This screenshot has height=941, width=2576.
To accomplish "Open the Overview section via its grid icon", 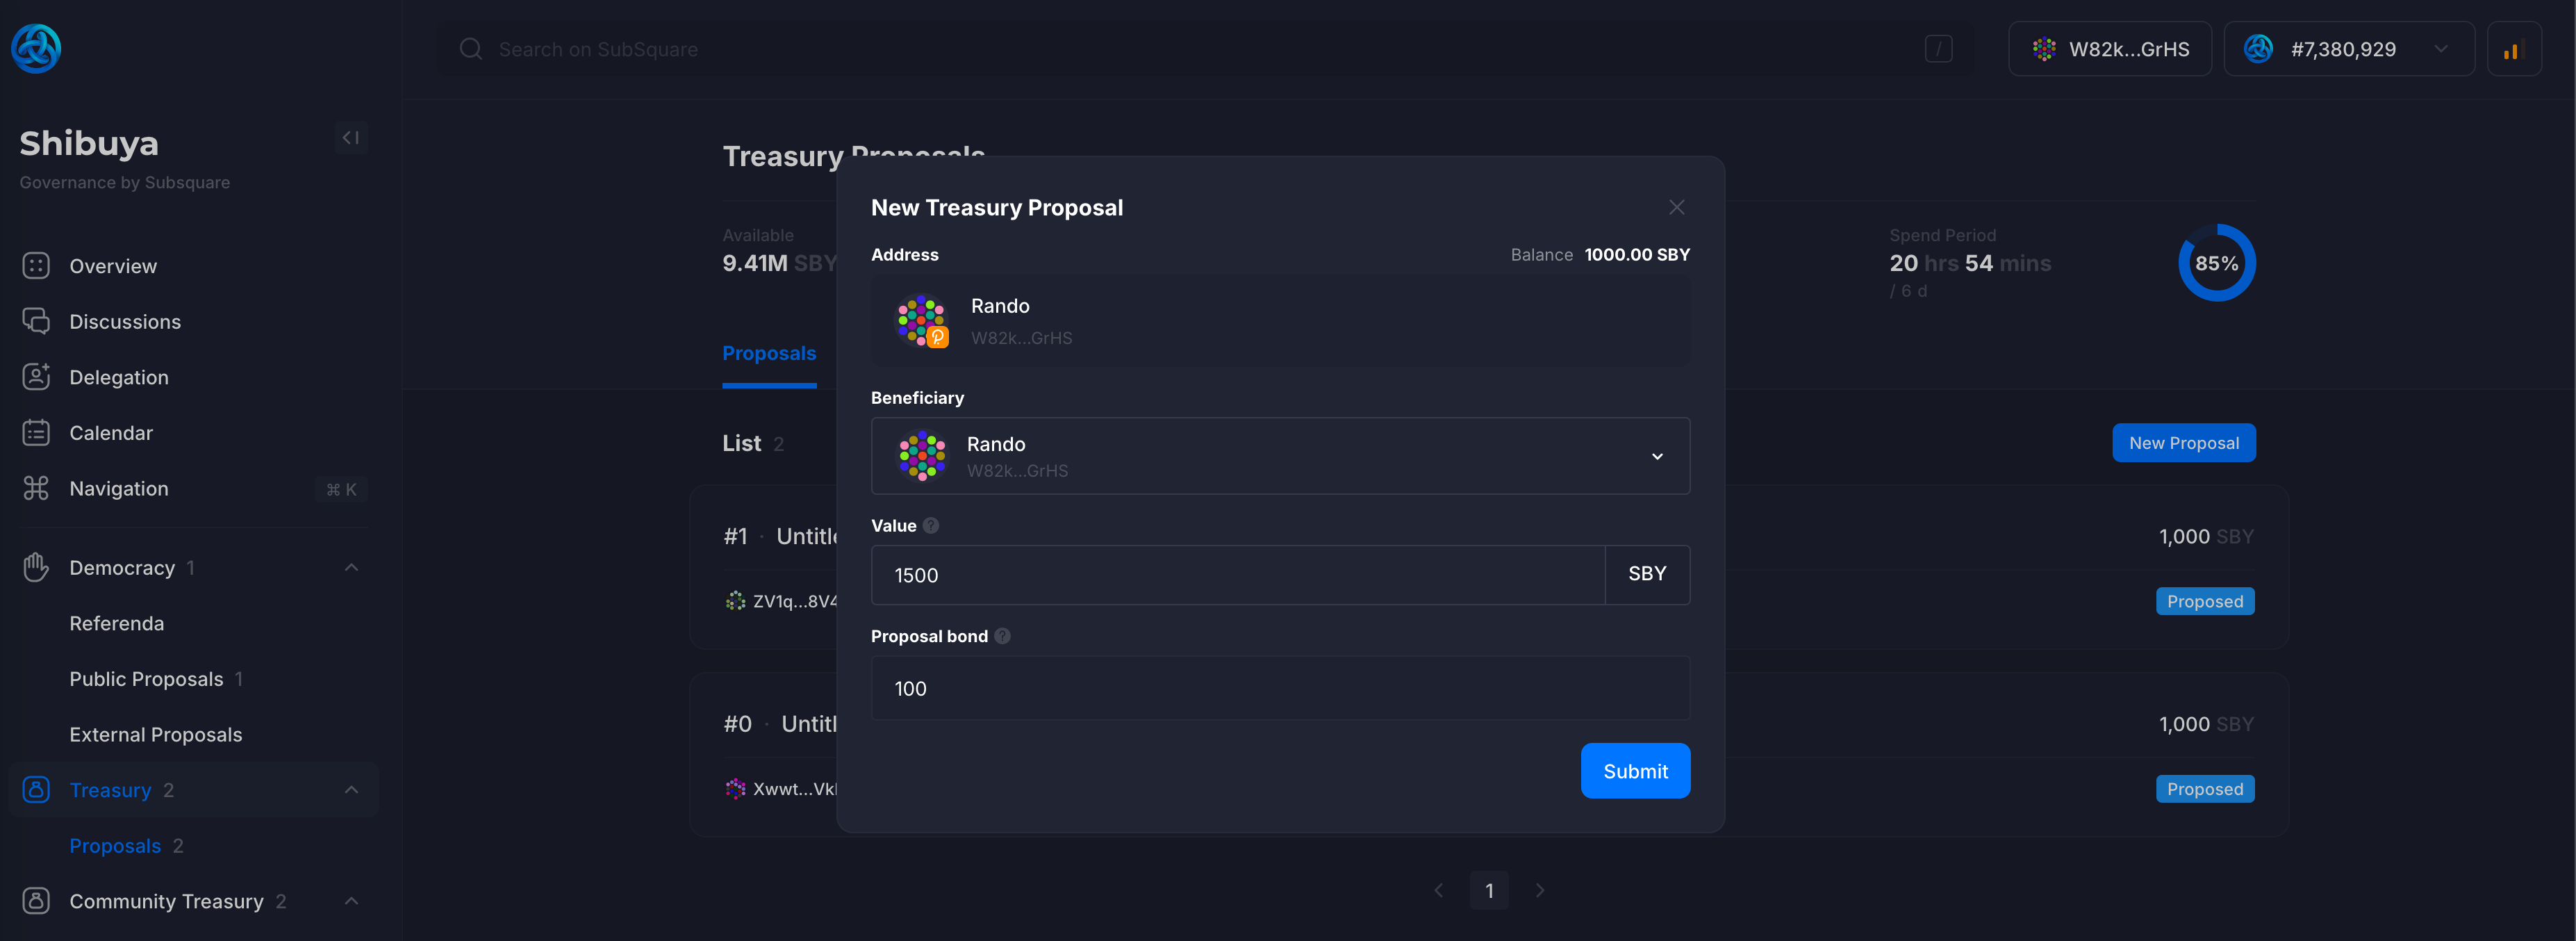I will click(x=37, y=265).
